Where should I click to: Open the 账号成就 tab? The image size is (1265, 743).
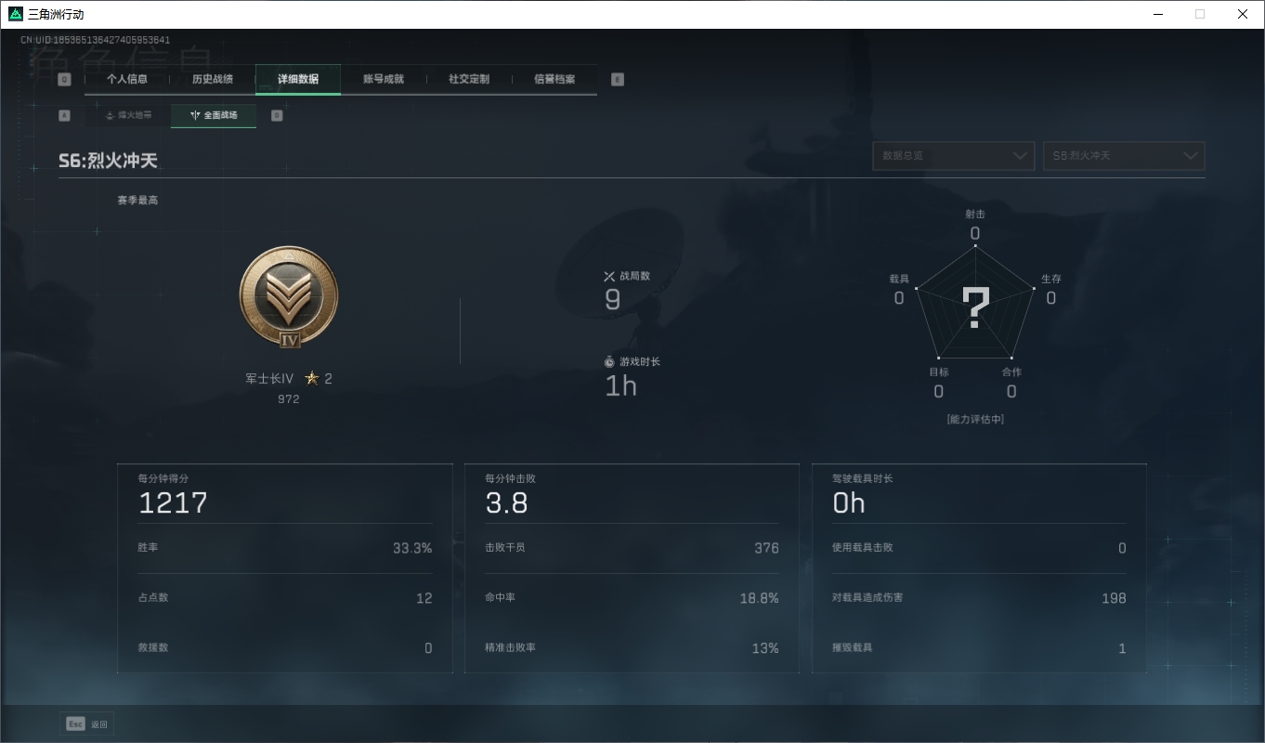[384, 79]
